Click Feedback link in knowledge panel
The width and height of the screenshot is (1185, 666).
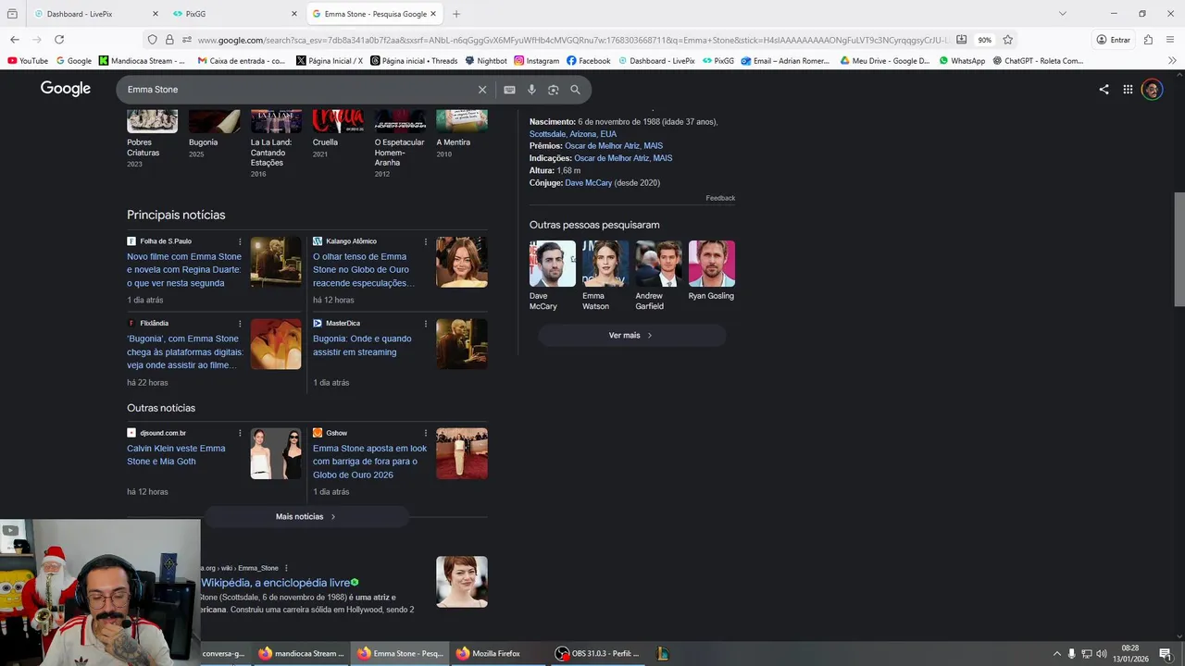pyautogui.click(x=720, y=198)
